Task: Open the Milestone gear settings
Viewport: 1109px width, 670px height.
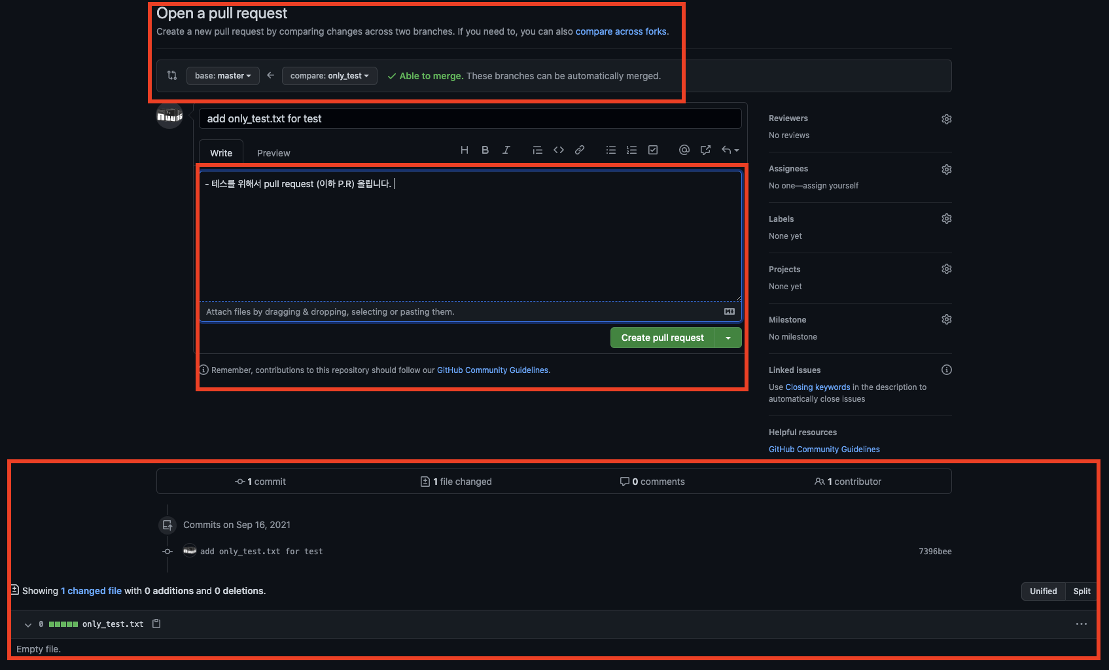Action: tap(947, 319)
